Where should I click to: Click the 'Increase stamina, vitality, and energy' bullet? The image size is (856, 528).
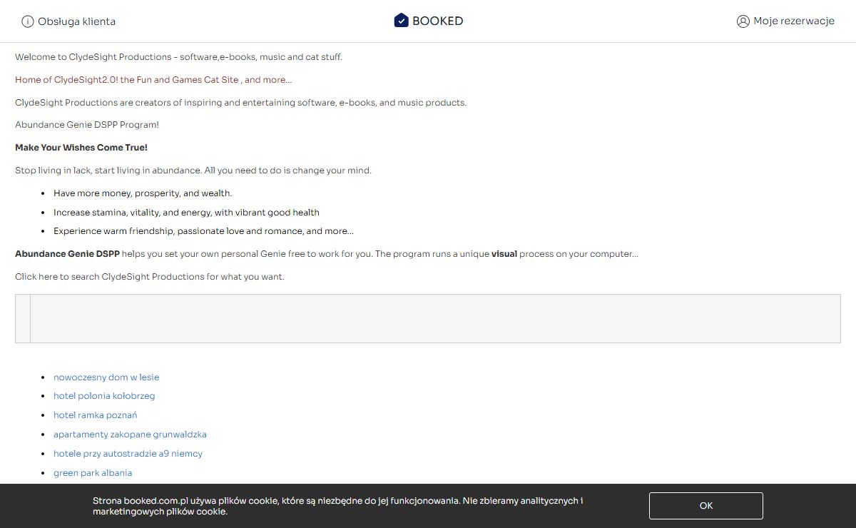point(186,213)
